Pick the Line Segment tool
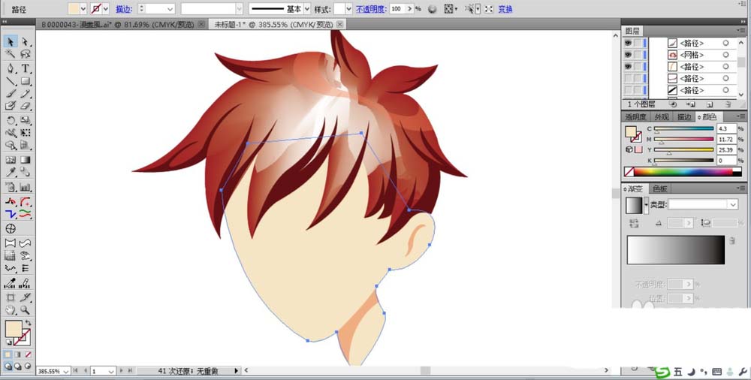 [11, 81]
